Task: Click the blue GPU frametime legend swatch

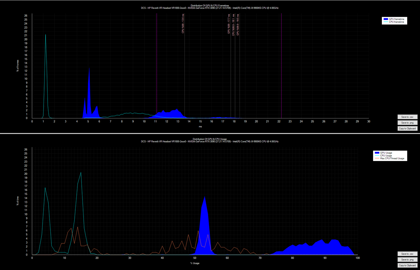Action: [386, 19]
